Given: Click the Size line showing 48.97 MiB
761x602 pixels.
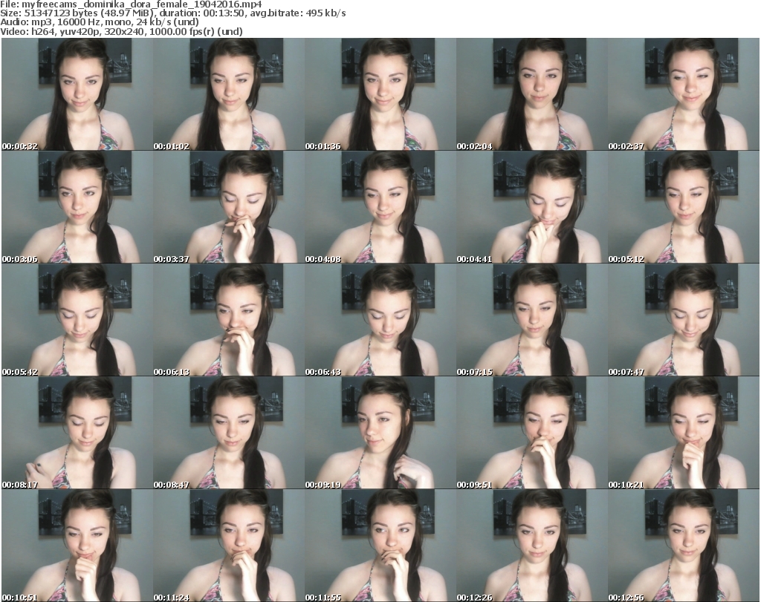Looking at the screenshot, I should click(173, 13).
